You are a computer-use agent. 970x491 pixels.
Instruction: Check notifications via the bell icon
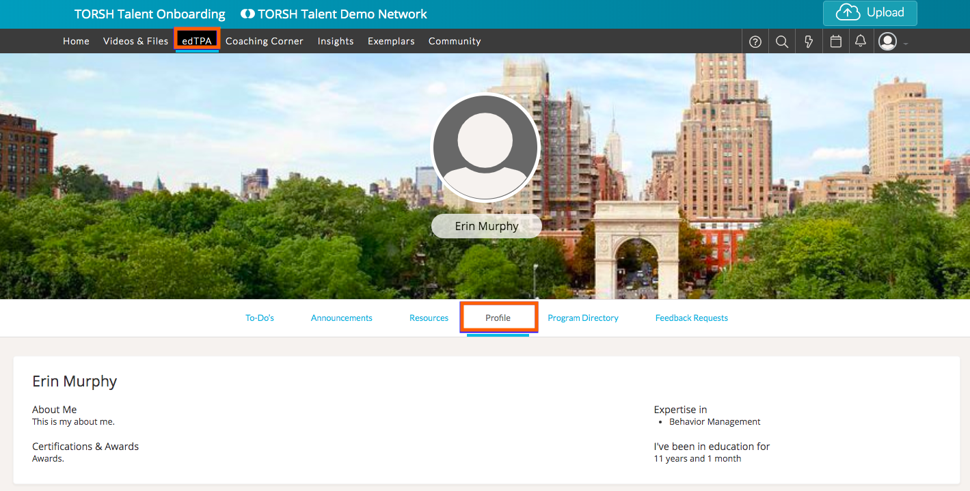(861, 42)
